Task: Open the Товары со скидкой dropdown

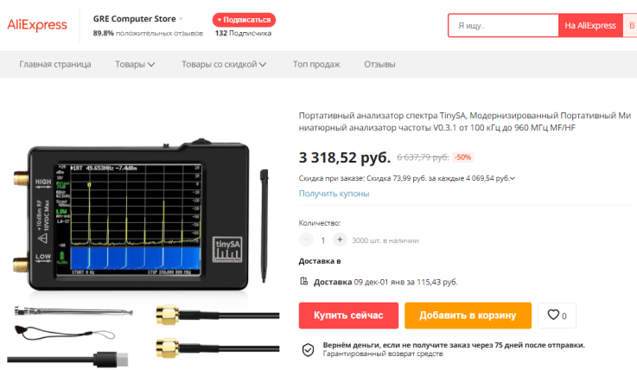Action: coord(224,64)
